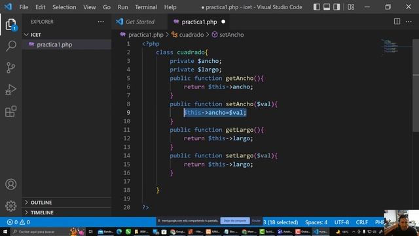The image size is (419, 236).
Task: Split the editor to the right
Action: coord(397,22)
